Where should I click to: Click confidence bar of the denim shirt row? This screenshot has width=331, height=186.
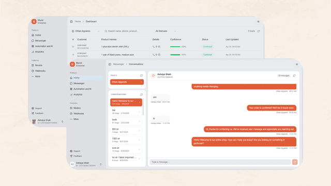tap(175, 47)
